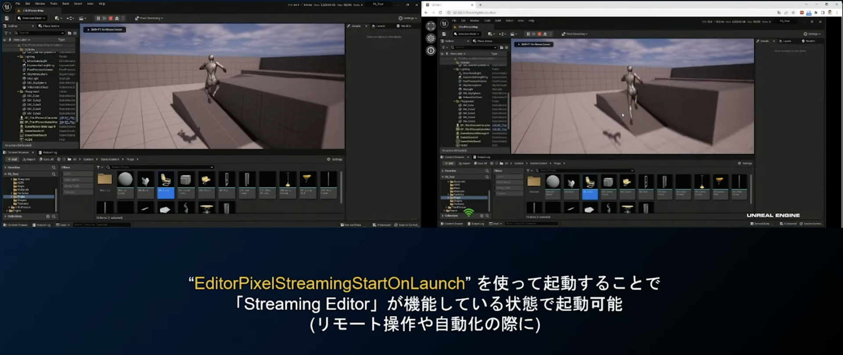843x355 pixels.
Task: Click fullscreen icon on pixel streaming page
Action: point(431,26)
